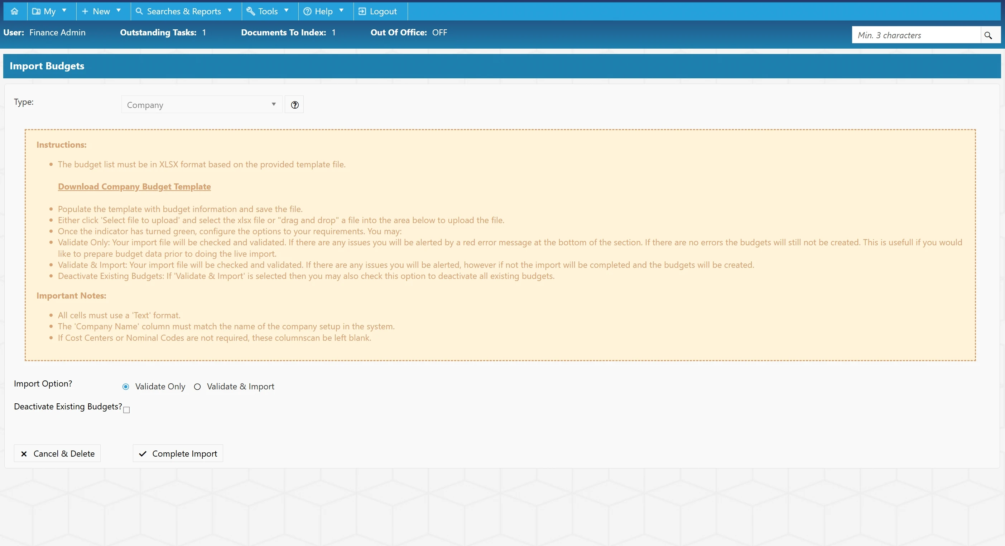Viewport: 1005px width, 546px height.
Task: Click the Complete Import button
Action: [178, 453]
